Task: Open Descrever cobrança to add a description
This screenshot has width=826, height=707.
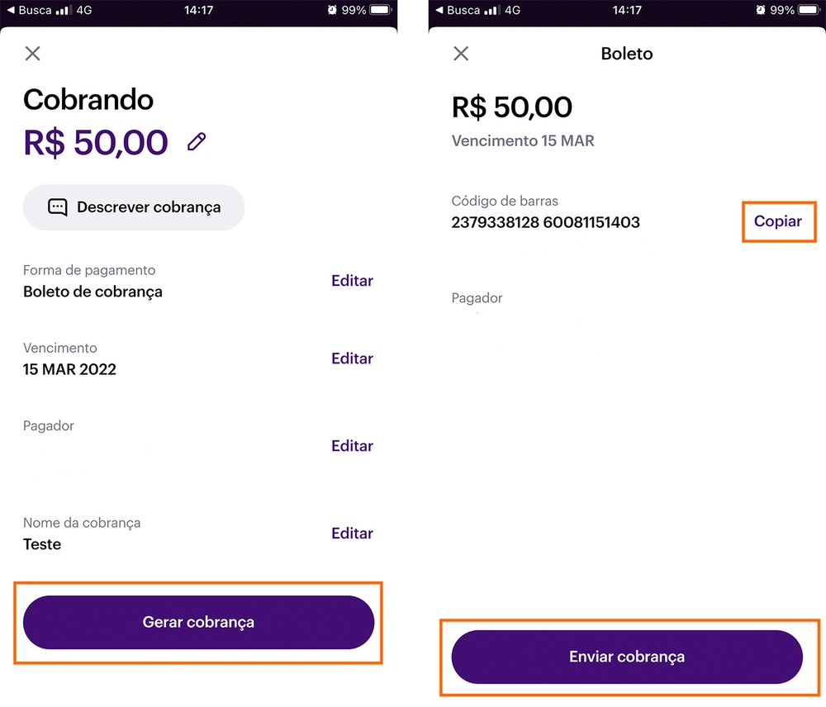Action: (133, 207)
